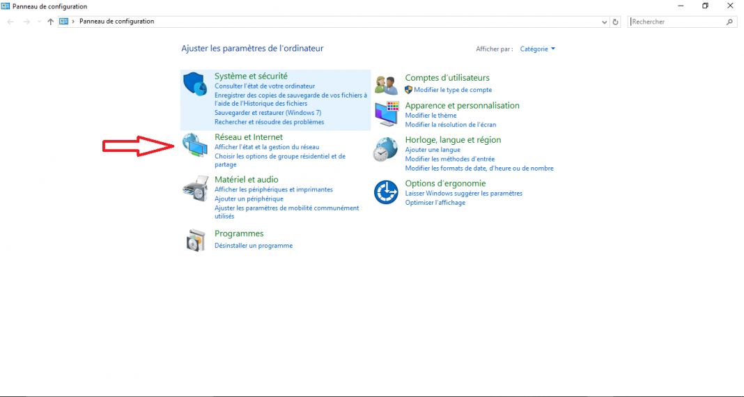The image size is (744, 397).
Task: Click the Control Panel icon in address bar
Action: click(64, 22)
